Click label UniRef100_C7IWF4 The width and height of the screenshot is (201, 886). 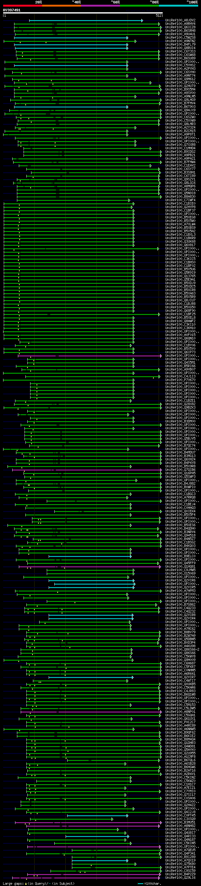[180, 200]
